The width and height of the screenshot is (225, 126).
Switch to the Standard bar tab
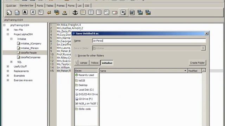(x=26, y=6)
